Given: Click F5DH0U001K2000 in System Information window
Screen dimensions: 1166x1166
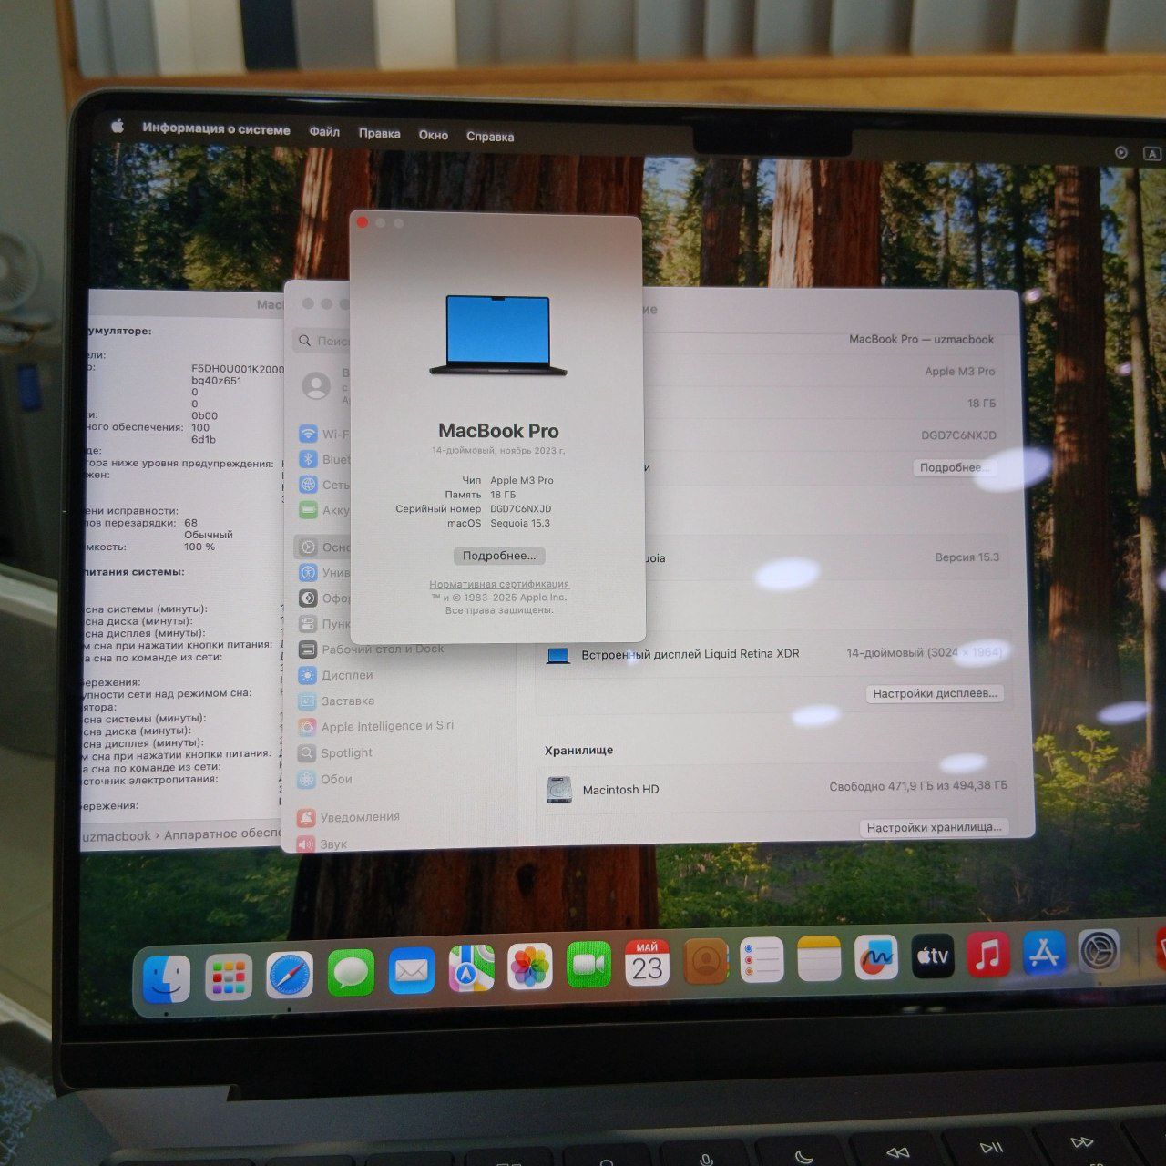Looking at the screenshot, I should coord(238,369).
